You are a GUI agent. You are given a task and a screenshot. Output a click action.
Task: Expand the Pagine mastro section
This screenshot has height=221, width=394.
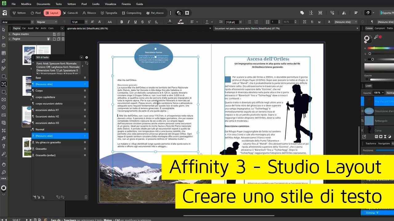click(x=10, y=34)
